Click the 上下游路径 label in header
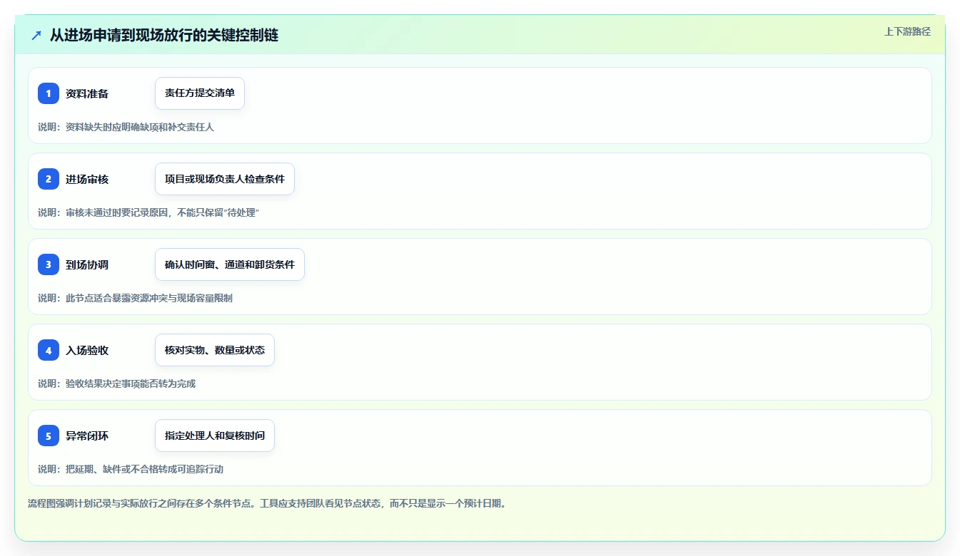 [907, 31]
